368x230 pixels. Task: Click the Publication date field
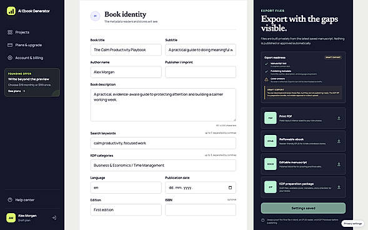pos(201,187)
